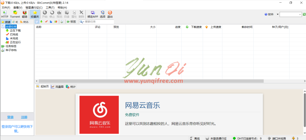Click the 登录 link
306x140 pixels.
[x=10, y=117]
